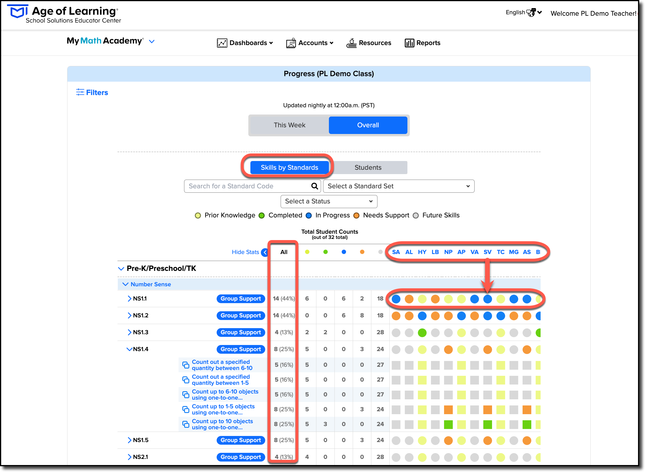Switch to Overall view
The image size is (645, 472).
[x=368, y=125]
